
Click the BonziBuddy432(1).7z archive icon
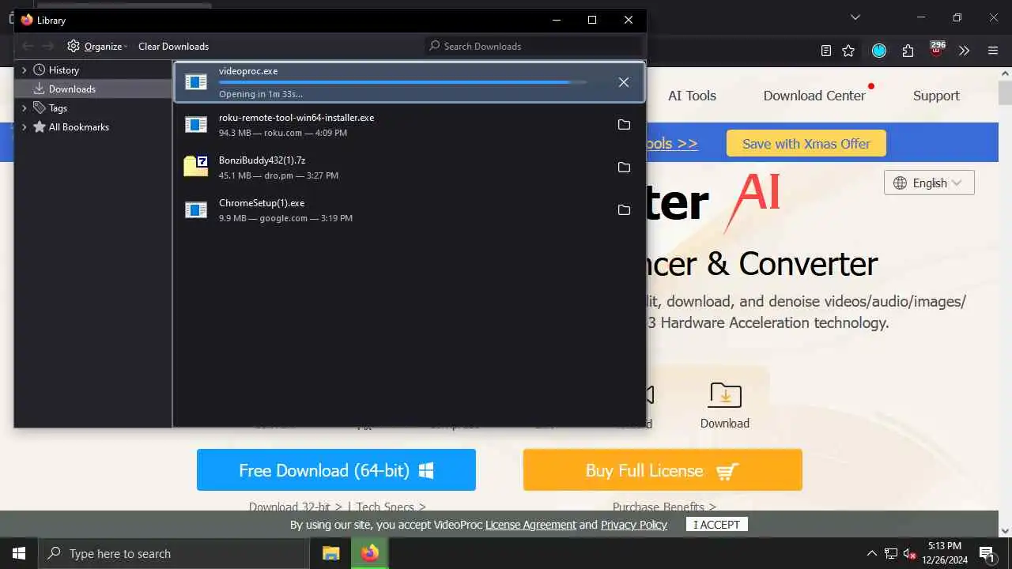[x=195, y=166]
